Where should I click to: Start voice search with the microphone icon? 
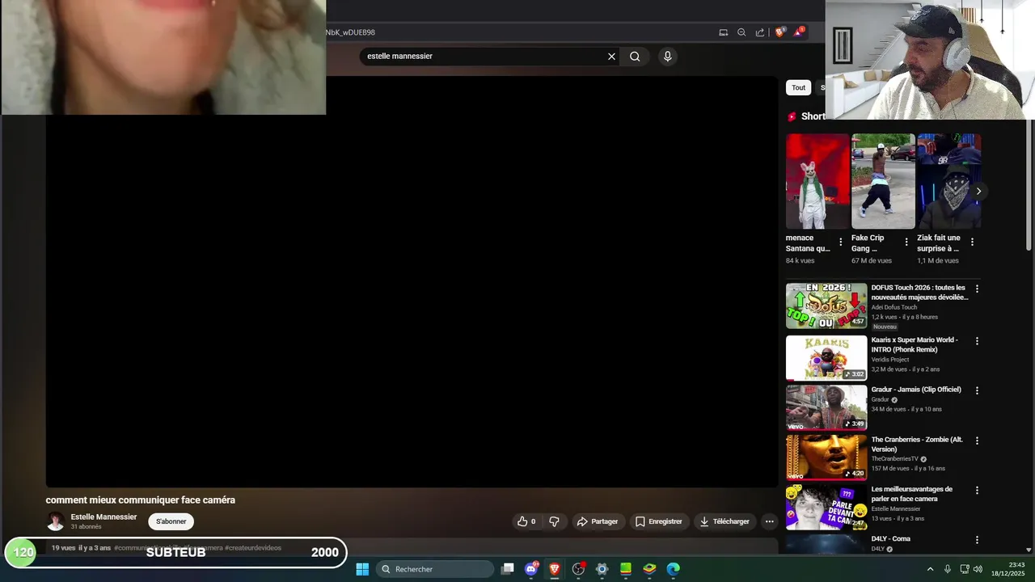[667, 57]
